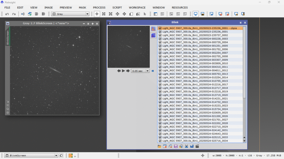Uncheck Light_NGC 5907 frame ending in 0005
Screen dimensions: 284x159
160,46
